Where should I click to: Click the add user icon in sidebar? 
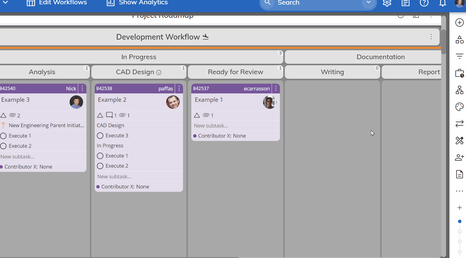459,157
